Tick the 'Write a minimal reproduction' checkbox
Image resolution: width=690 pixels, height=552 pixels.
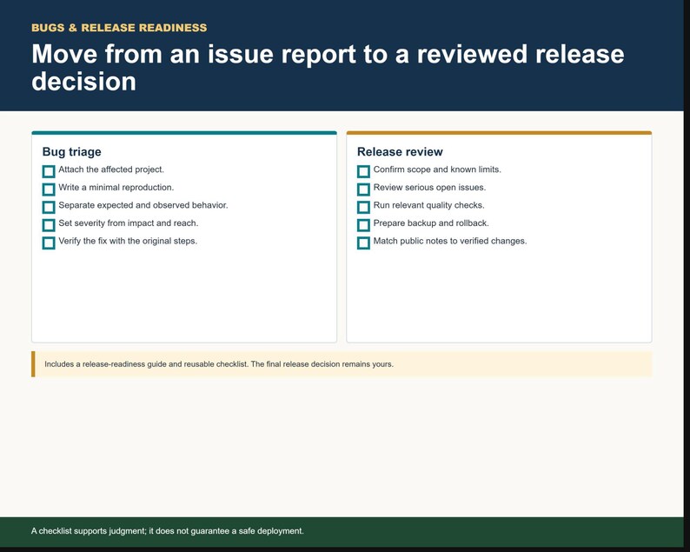coord(49,190)
